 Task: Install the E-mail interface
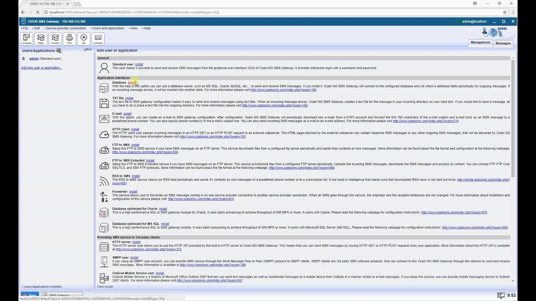[x=127, y=114]
